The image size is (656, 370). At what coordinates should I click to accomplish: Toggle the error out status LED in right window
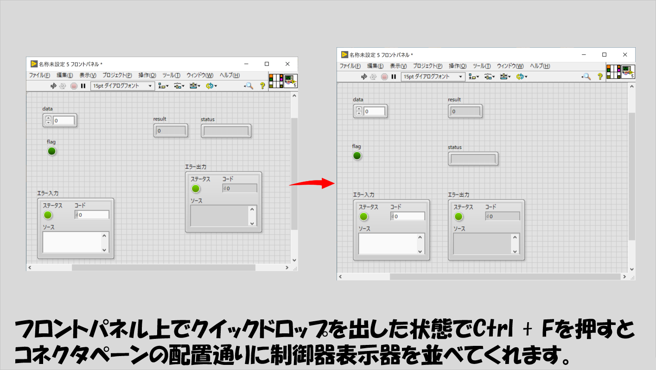[x=459, y=216]
